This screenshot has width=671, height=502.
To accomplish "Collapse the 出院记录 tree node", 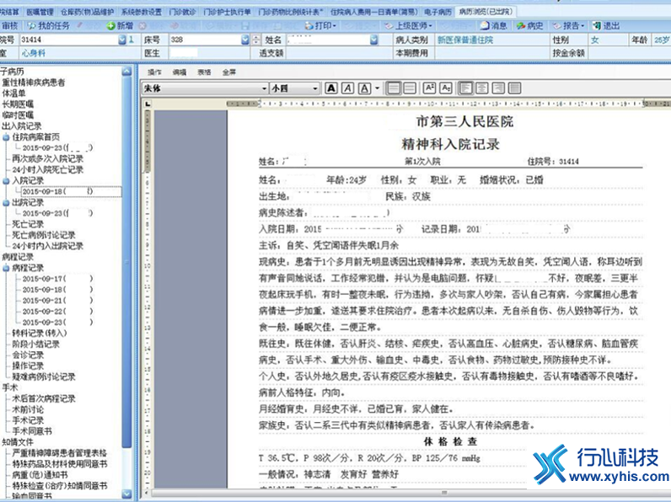I will [x=7, y=203].
